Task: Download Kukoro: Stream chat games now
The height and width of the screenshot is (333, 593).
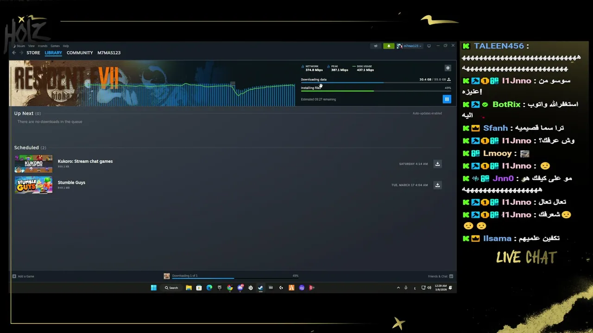Action: [x=437, y=164]
